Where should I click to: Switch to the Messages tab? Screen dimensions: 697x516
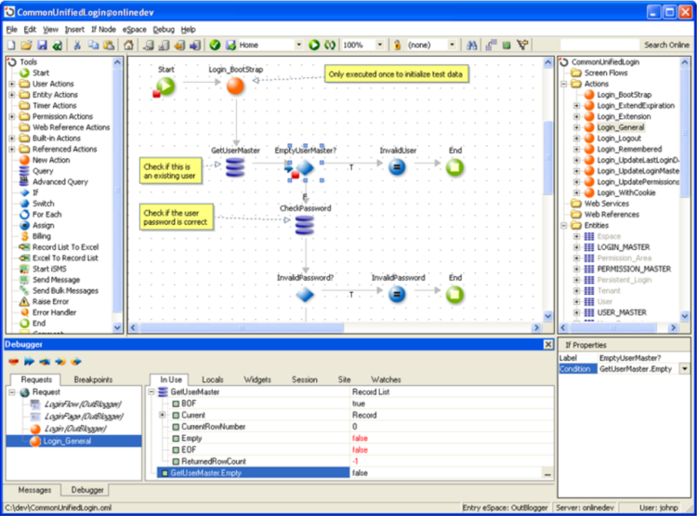click(34, 490)
